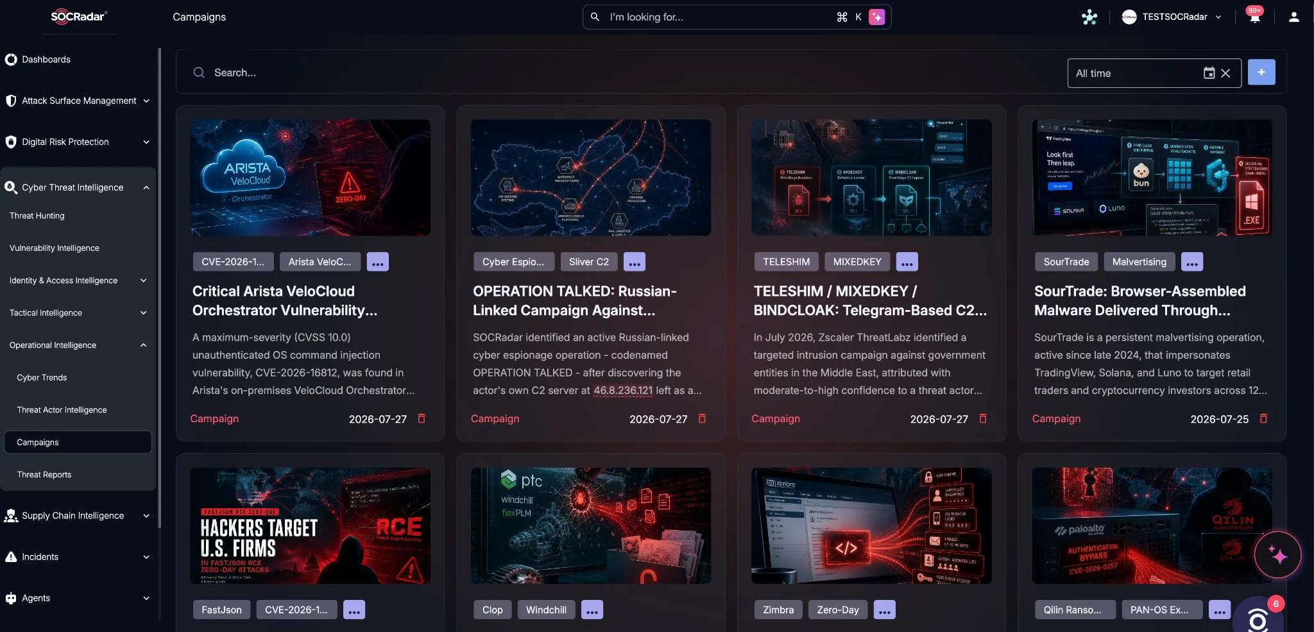This screenshot has width=1314, height=632.
Task: Open the Qilin Palo Alto thumbnail
Action: [x=1152, y=525]
